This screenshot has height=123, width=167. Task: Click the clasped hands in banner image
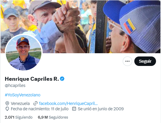67,17
